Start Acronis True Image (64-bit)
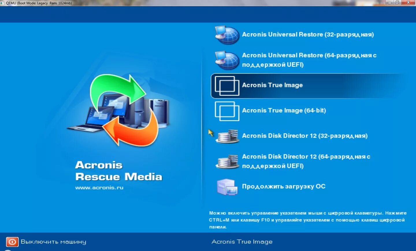Viewport: 416px width, 251px height. [284, 110]
